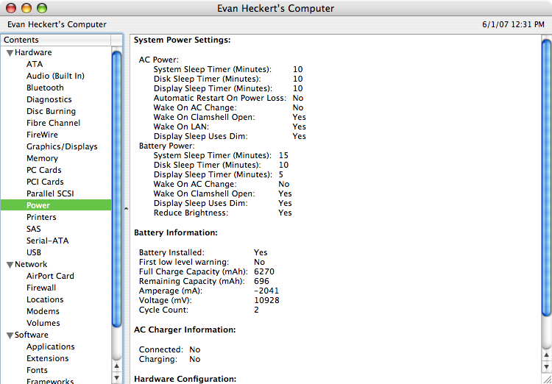Image resolution: width=552 pixels, height=384 pixels.
Task: Select USB hardware entry
Action: point(33,252)
